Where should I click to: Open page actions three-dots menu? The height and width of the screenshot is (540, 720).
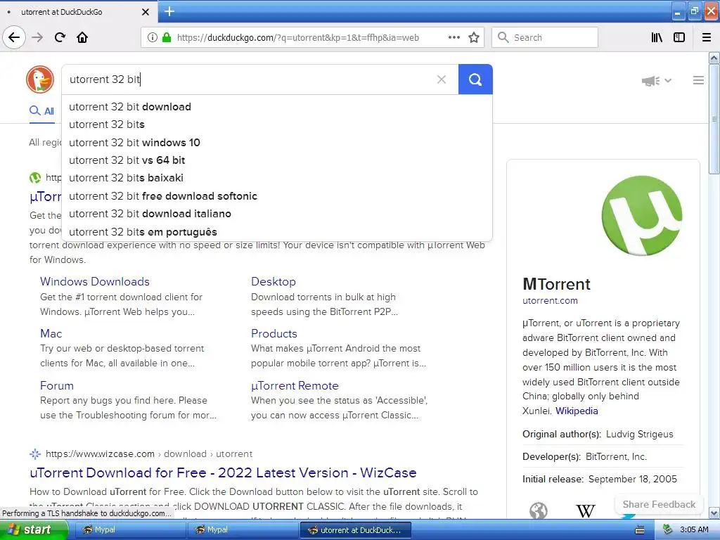[x=454, y=38]
